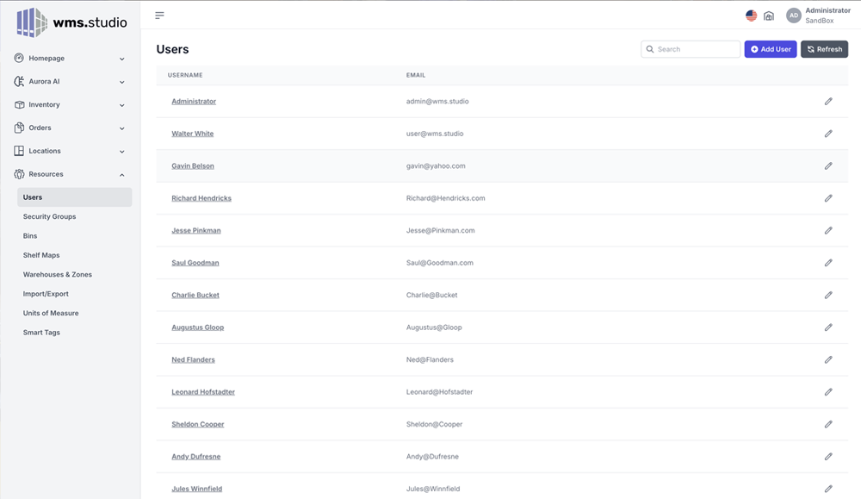Click the US flag language icon
This screenshot has height=499, width=861.
(751, 16)
